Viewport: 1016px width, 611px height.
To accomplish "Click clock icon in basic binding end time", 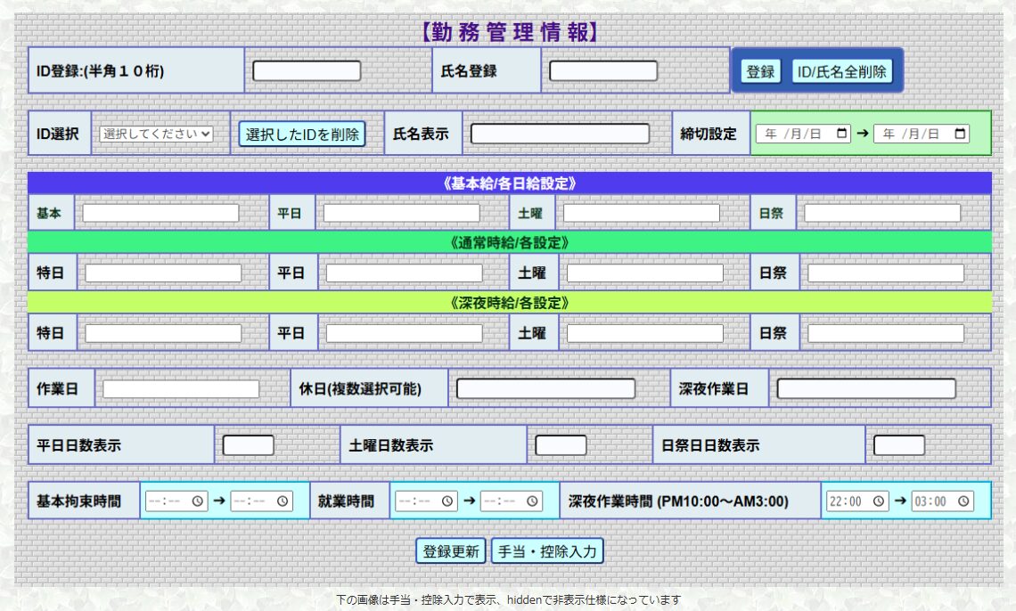I will tap(283, 501).
